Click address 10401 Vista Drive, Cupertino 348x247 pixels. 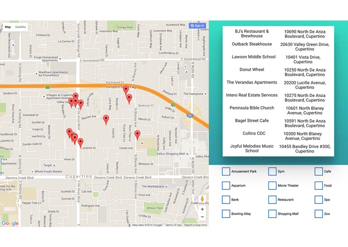(x=303, y=59)
